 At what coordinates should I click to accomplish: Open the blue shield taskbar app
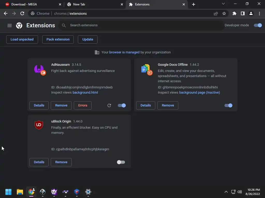coord(77,192)
